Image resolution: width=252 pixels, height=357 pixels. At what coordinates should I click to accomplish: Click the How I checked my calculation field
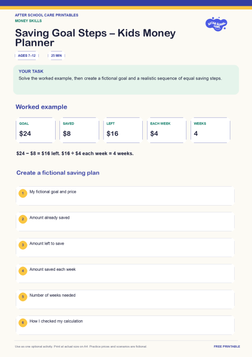pos(125,325)
